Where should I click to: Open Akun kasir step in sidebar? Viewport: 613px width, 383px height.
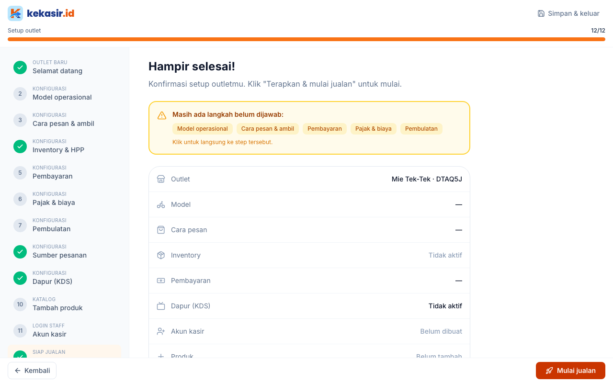click(x=64, y=331)
